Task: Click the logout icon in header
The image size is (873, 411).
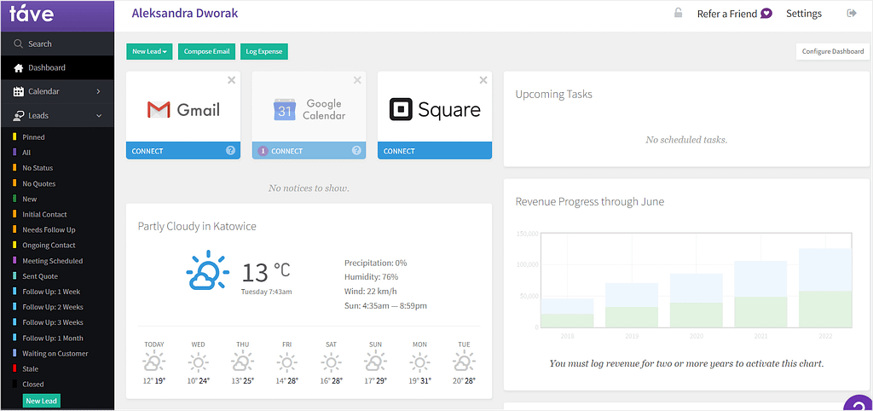Action: 852,13
